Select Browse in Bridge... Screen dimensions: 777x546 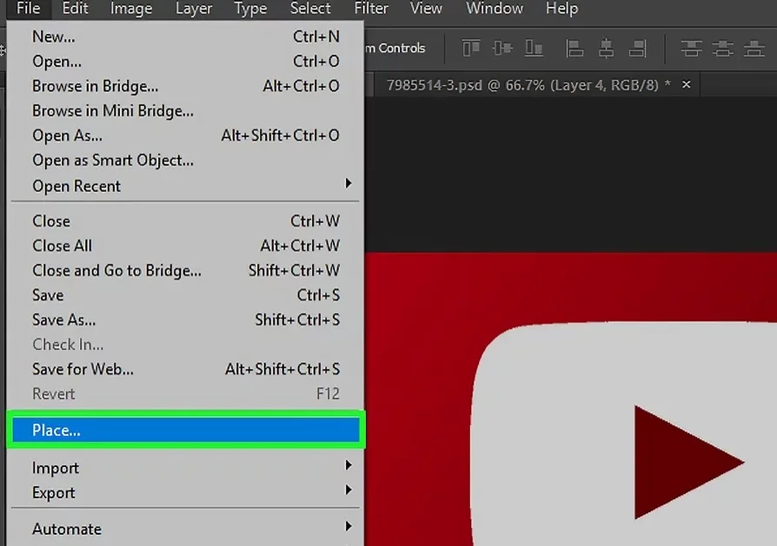click(x=186, y=86)
